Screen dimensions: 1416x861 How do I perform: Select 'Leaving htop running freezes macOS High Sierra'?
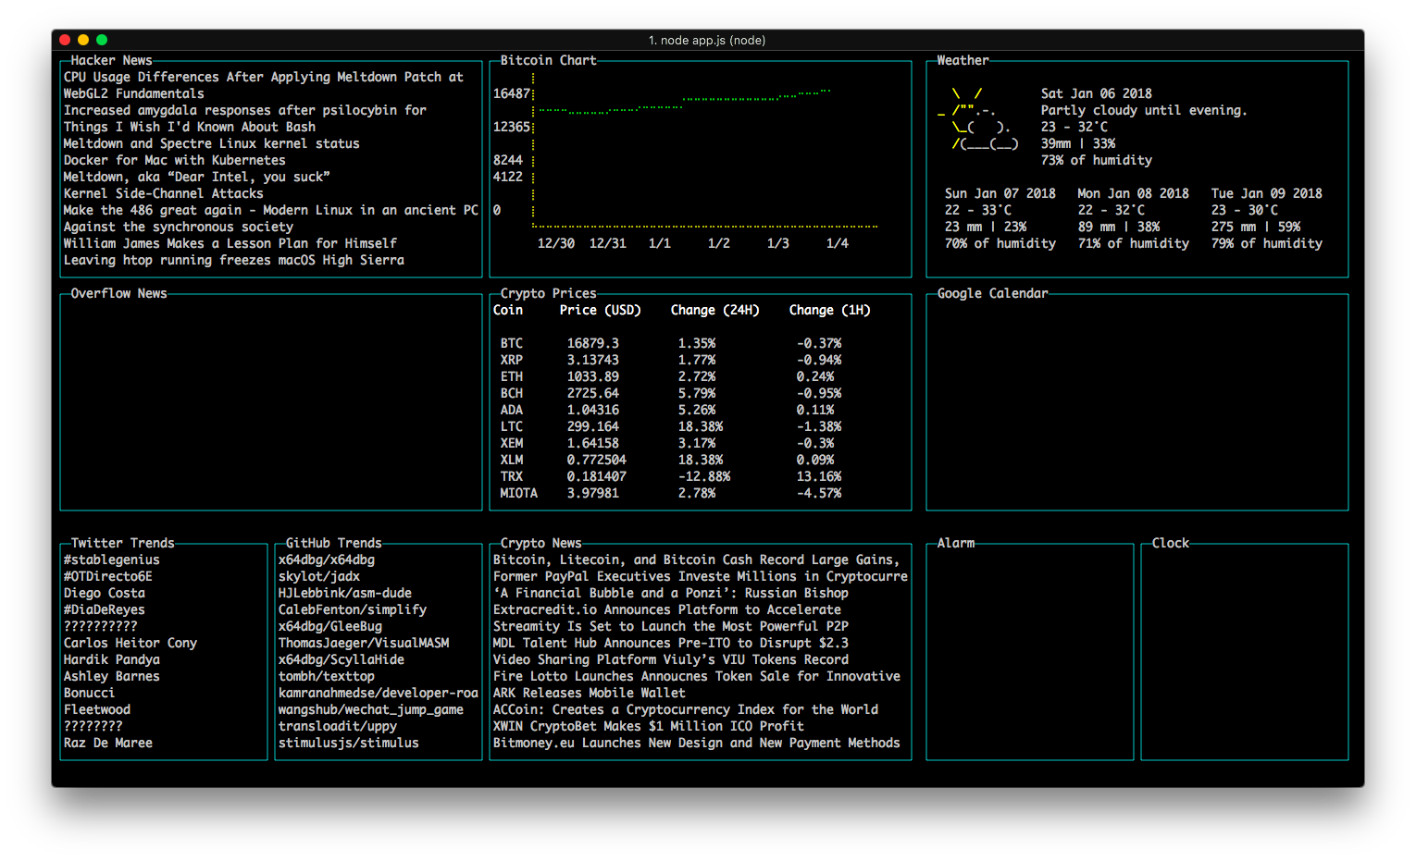tap(233, 260)
